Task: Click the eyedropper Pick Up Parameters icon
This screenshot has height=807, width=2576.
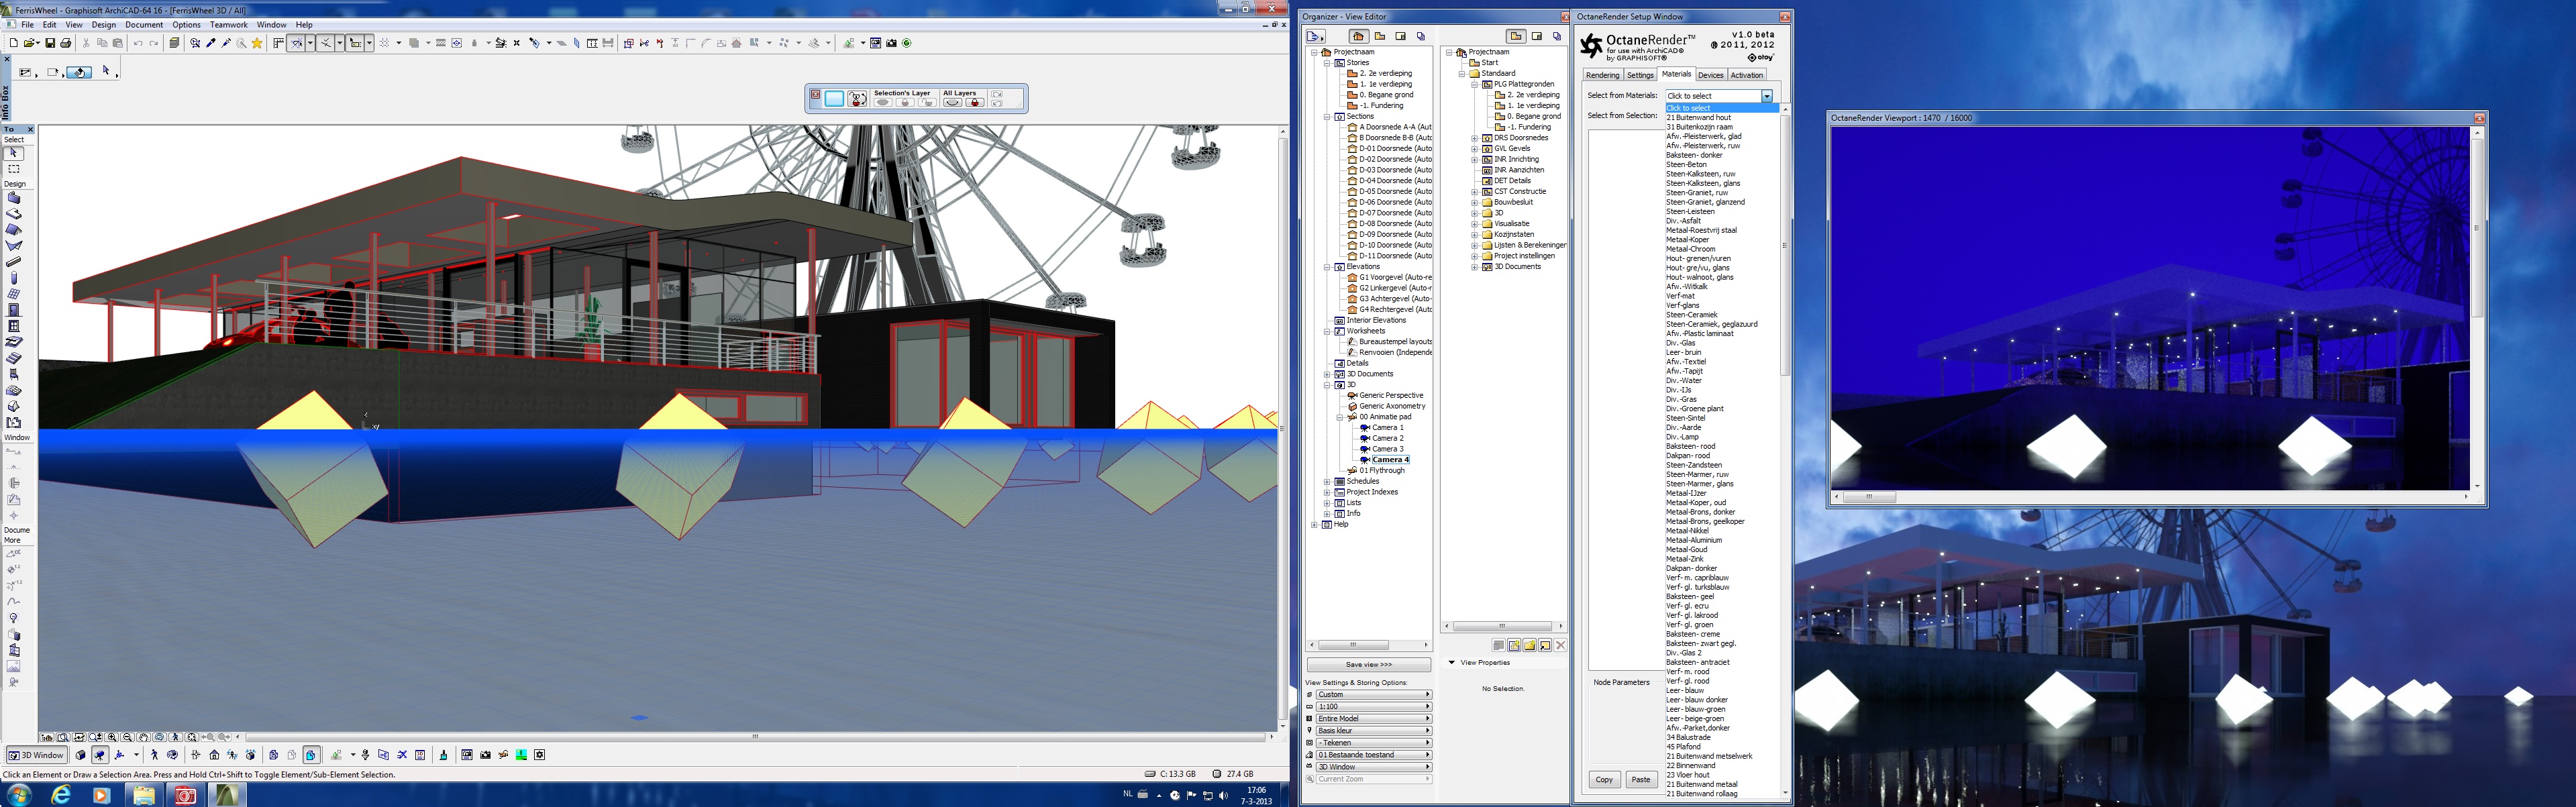Action: tap(211, 43)
